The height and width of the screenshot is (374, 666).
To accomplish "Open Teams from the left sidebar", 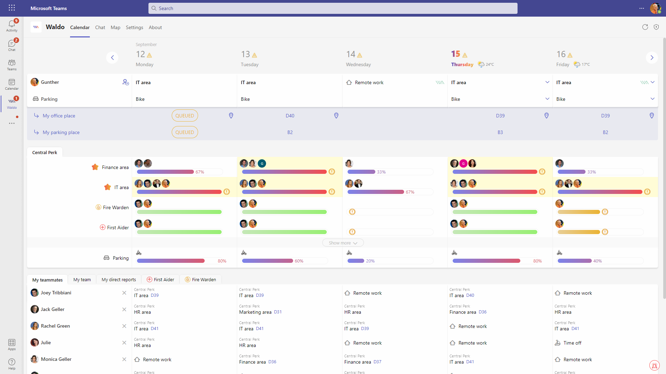I will pos(11,64).
